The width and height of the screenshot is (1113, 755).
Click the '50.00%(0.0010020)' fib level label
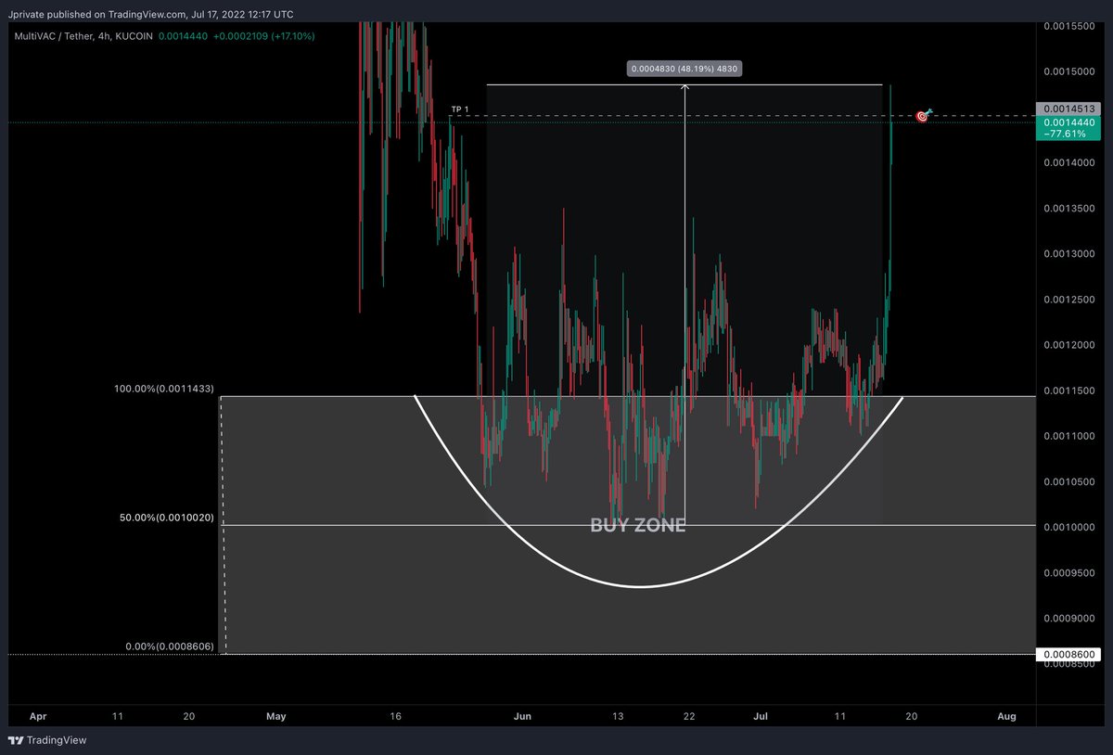pos(167,518)
